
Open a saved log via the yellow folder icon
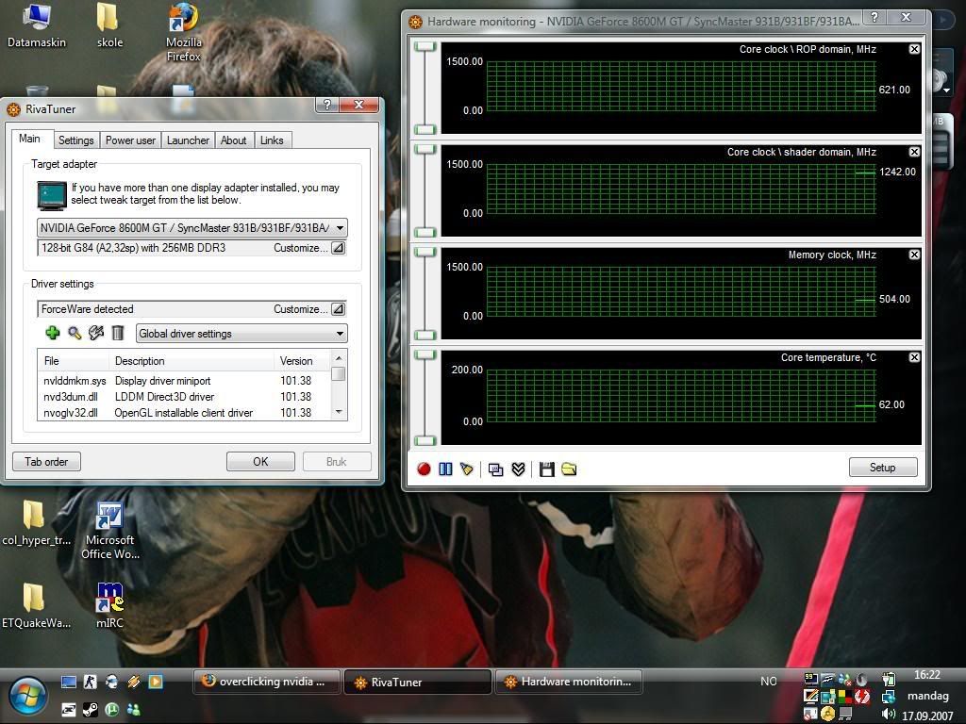569,469
